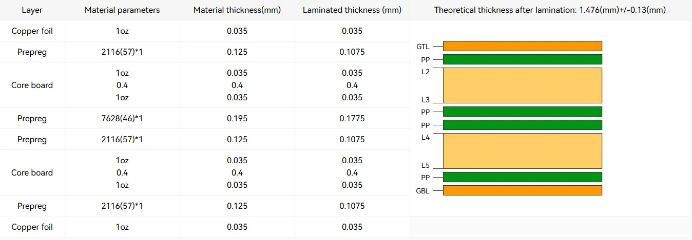Click the Laminated thickness (mm) header

pyautogui.click(x=352, y=10)
